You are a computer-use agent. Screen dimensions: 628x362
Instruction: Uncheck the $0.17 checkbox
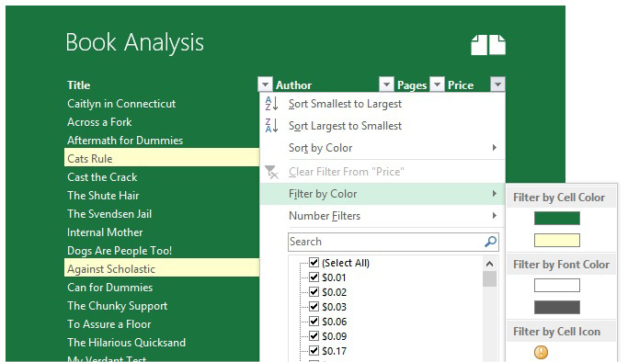[x=314, y=351]
